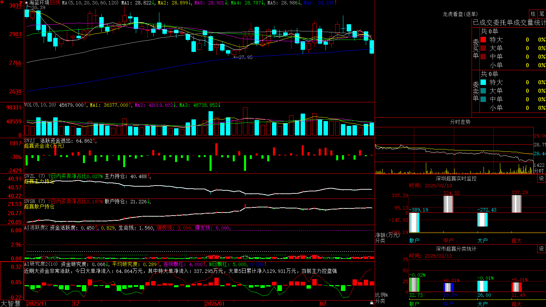Click the 中户 324.32 bar in 实时监控 chart
The height and width of the screenshot is (307, 546).
tap(448, 204)
